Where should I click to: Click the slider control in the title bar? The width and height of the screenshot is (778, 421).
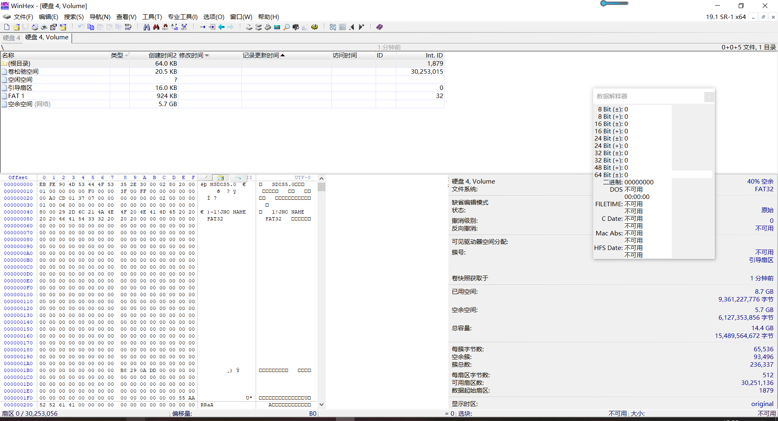tap(614, 3)
